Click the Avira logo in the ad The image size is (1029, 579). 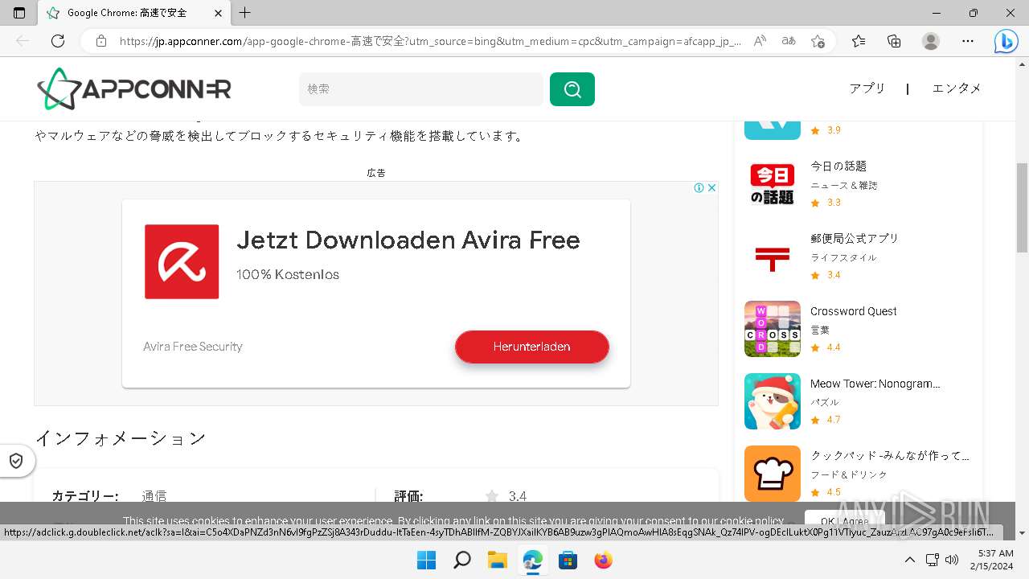coord(182,261)
